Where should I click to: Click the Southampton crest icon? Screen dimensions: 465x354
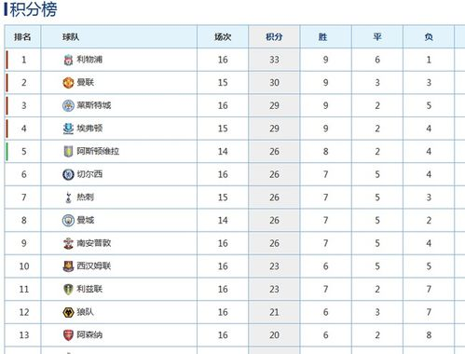coord(68,243)
